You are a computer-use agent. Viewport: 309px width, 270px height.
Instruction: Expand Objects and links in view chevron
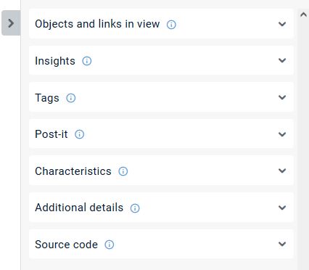click(282, 24)
